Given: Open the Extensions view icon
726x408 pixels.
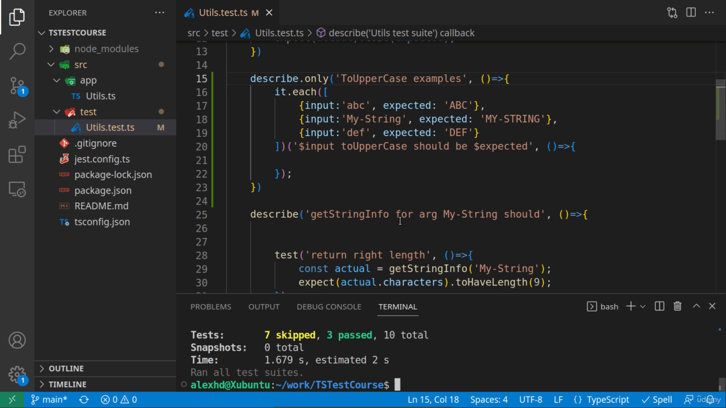Looking at the screenshot, I should (17, 155).
